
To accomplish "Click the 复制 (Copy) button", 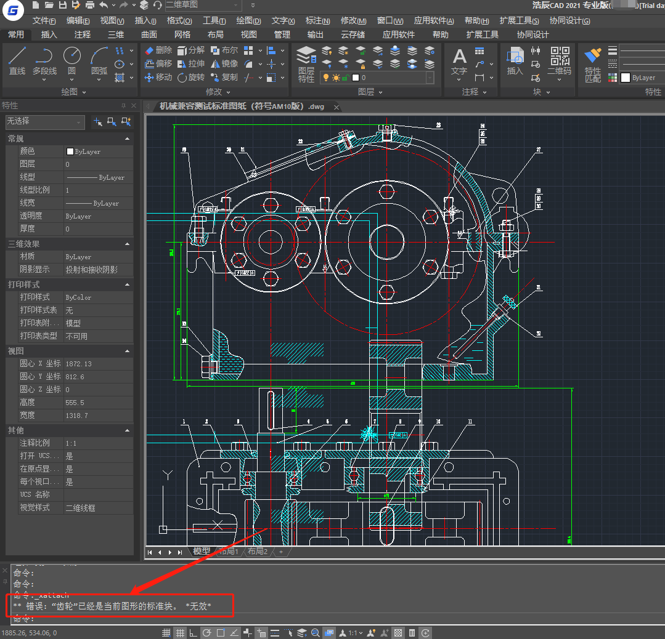I will (x=224, y=77).
